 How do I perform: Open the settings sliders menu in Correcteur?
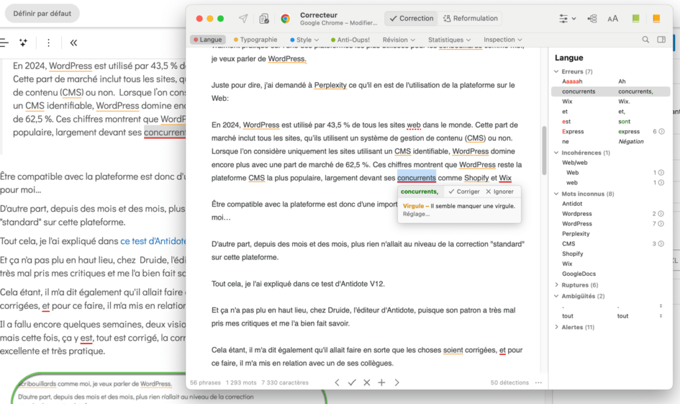(567, 19)
